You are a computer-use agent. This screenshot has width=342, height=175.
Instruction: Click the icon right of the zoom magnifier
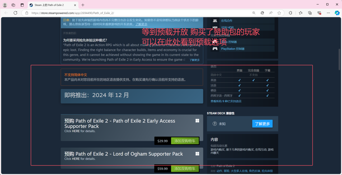pyautogui.click(x=263, y=13)
